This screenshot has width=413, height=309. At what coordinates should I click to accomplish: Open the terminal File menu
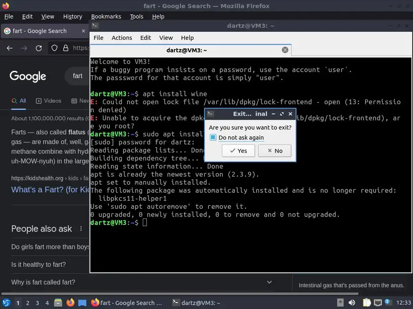(x=98, y=38)
